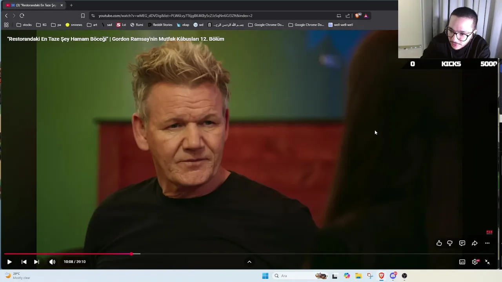Share the video using arrow icon
Image resolution: width=502 pixels, height=282 pixels.
pyautogui.click(x=475, y=243)
